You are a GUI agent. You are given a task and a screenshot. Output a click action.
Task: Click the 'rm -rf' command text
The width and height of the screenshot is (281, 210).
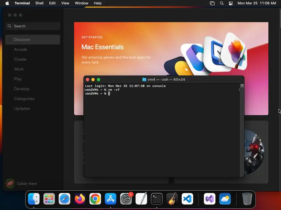pyautogui.click(x=114, y=90)
